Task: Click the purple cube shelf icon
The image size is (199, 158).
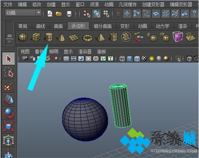Action: click(178, 36)
